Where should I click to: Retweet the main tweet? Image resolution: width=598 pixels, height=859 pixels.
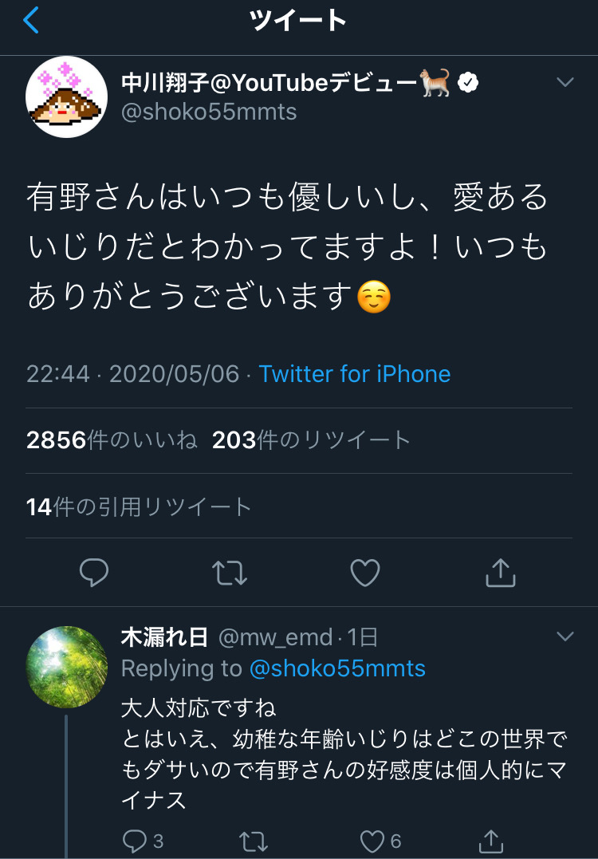(x=230, y=573)
